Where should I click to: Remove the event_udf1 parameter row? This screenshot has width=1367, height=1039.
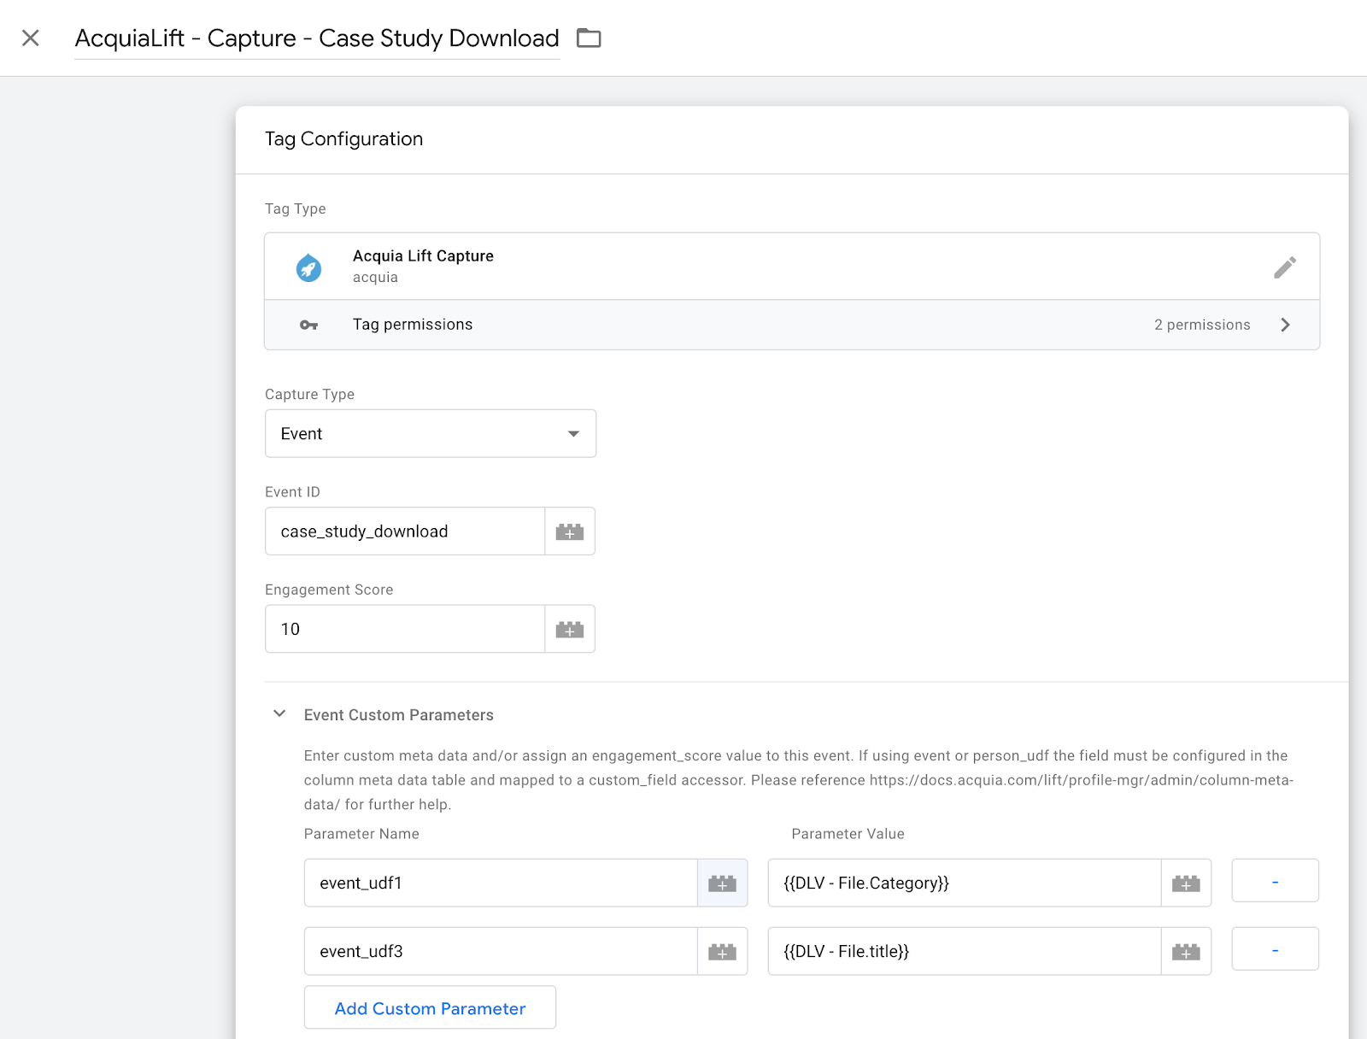[x=1275, y=880]
